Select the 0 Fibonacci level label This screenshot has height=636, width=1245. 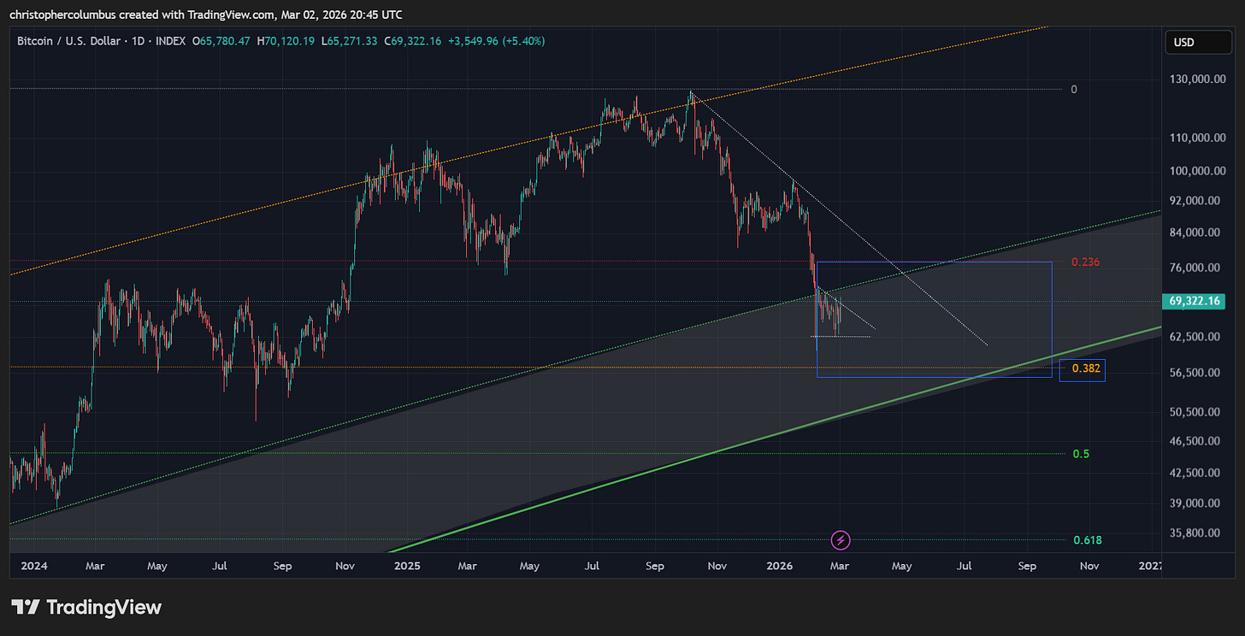1075,89
